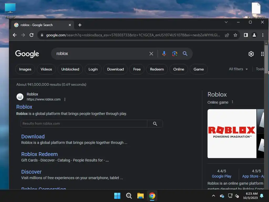Open the Windows Start menu
269x202 pixels.
point(117,196)
